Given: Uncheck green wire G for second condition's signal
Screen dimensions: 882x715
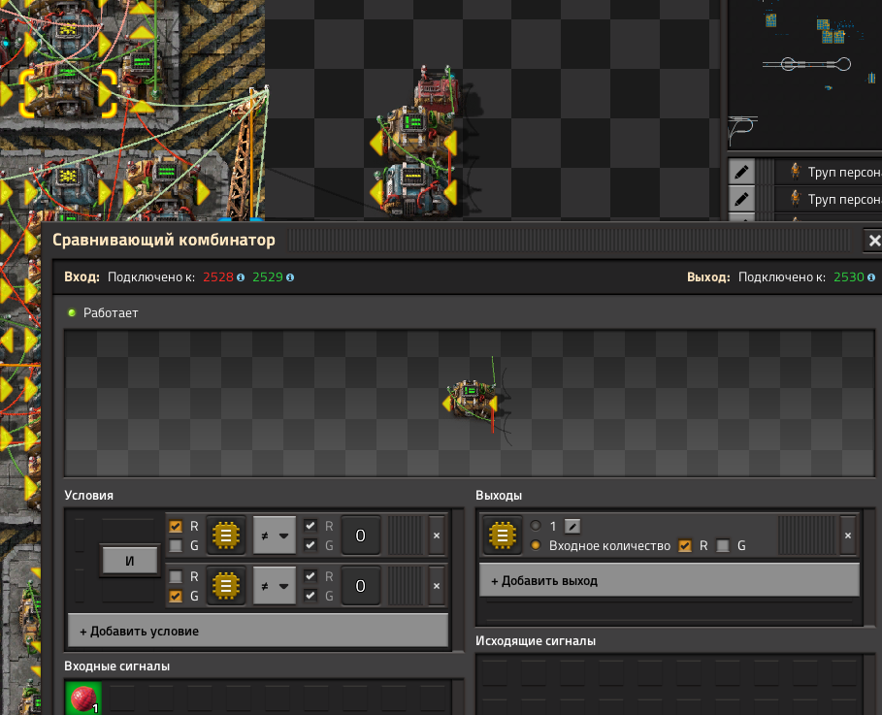Looking at the screenshot, I should 176,596.
